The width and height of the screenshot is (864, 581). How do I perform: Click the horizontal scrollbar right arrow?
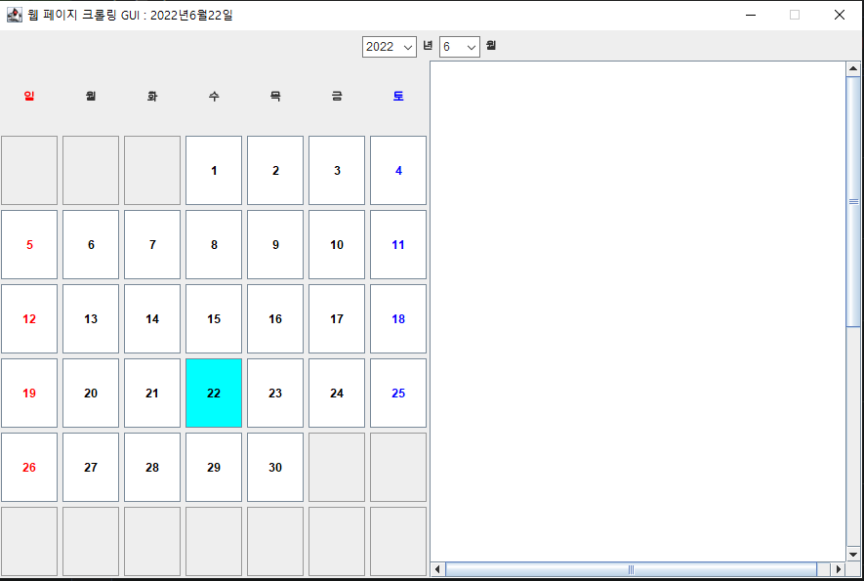838,569
